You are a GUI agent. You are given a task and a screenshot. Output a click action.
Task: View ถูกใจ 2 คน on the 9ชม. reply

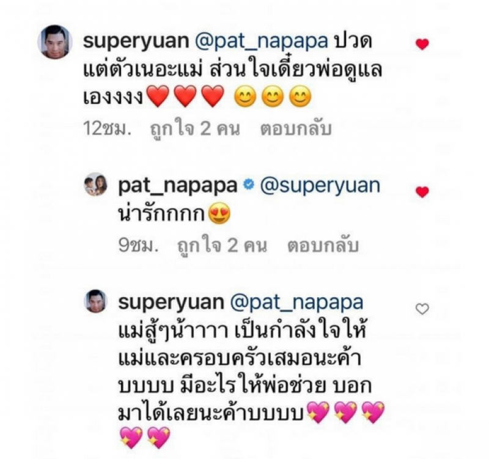pos(222,246)
